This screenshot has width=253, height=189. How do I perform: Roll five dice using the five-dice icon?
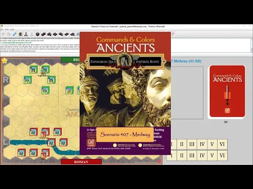click(61, 34)
